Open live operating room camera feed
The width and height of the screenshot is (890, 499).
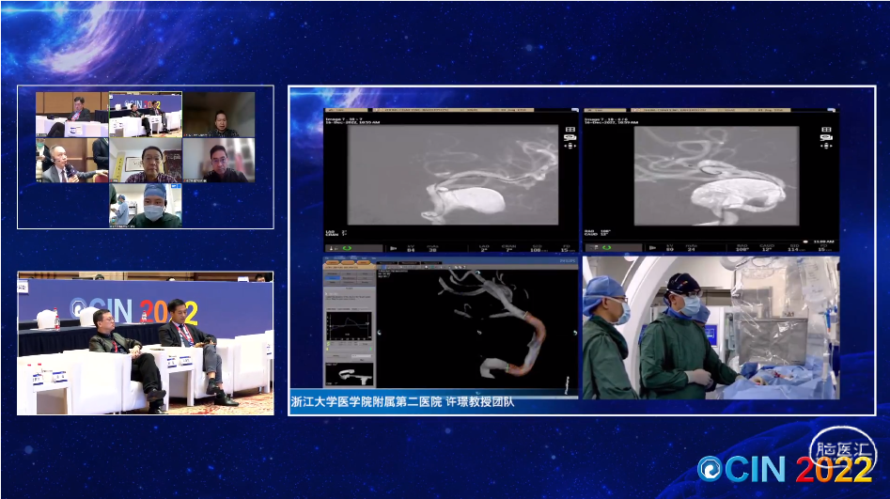coord(710,328)
